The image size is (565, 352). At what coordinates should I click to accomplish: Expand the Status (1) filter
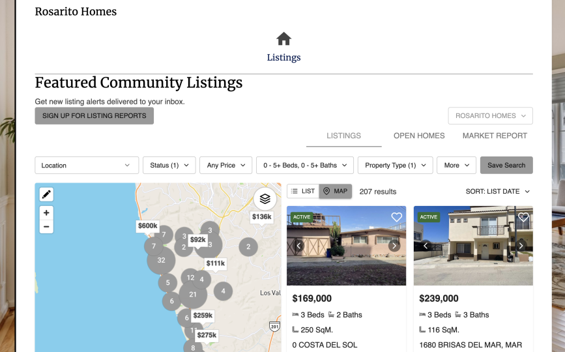tap(169, 166)
